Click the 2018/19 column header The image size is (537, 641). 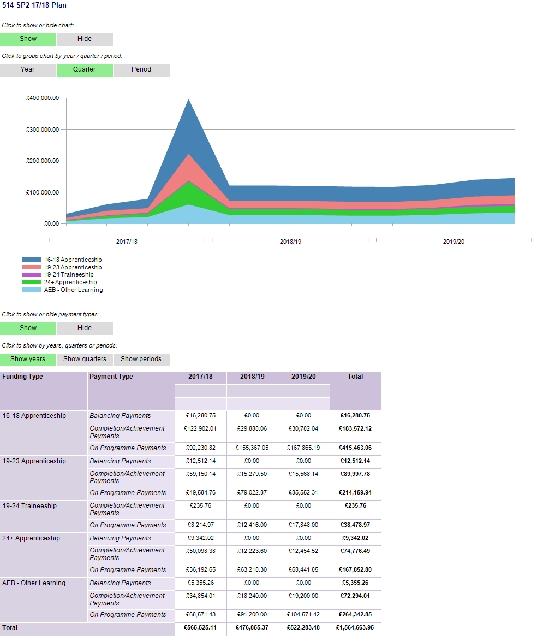point(252,377)
